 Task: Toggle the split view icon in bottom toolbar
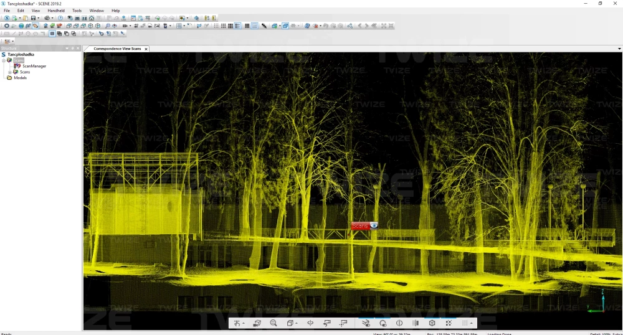[x=399, y=323]
